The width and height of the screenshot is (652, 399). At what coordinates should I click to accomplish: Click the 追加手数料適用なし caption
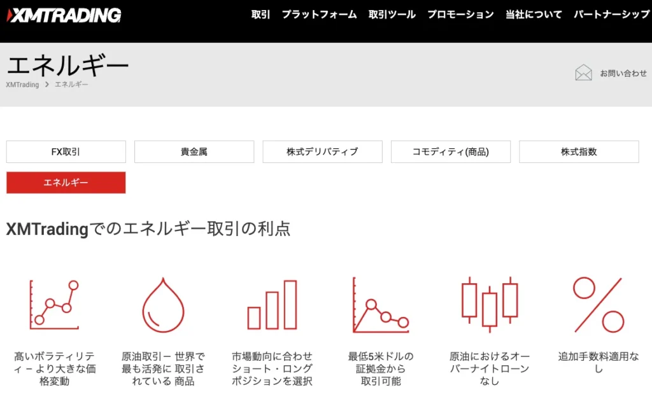(x=599, y=363)
